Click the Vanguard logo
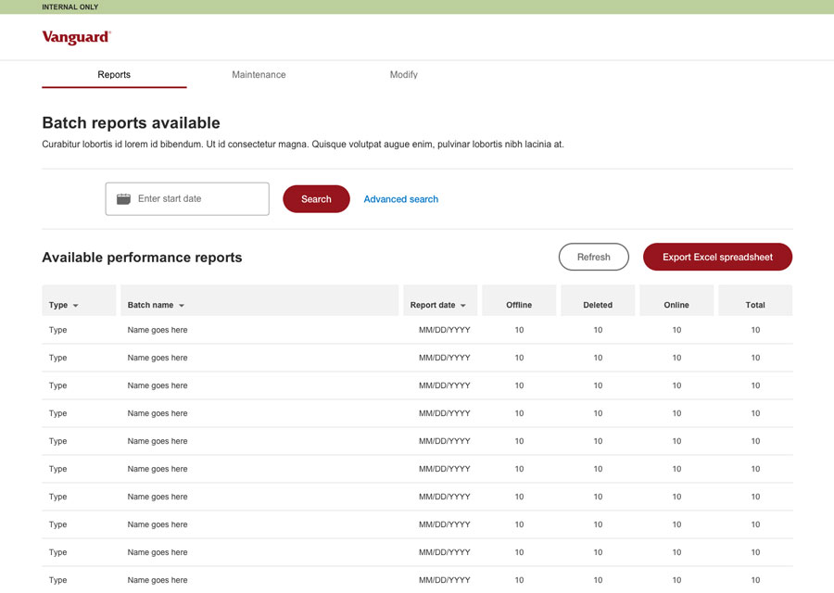Image resolution: width=834 pixels, height=593 pixels. [x=77, y=37]
